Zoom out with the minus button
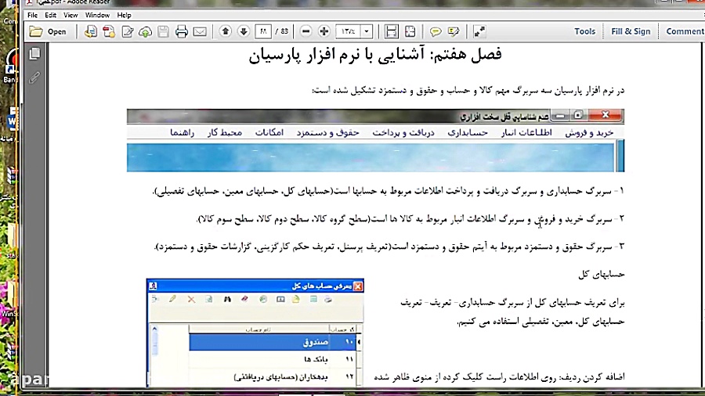Viewport: 705px width, 396px height. click(305, 31)
